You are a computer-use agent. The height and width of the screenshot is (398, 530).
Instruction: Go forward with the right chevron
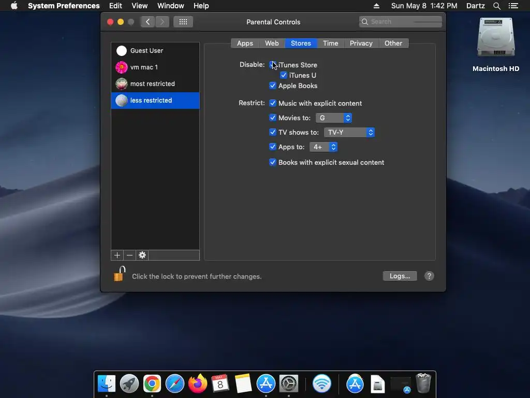tap(162, 22)
